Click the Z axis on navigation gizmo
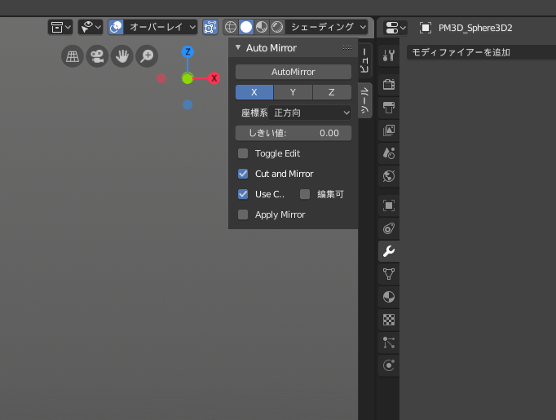 (x=188, y=52)
